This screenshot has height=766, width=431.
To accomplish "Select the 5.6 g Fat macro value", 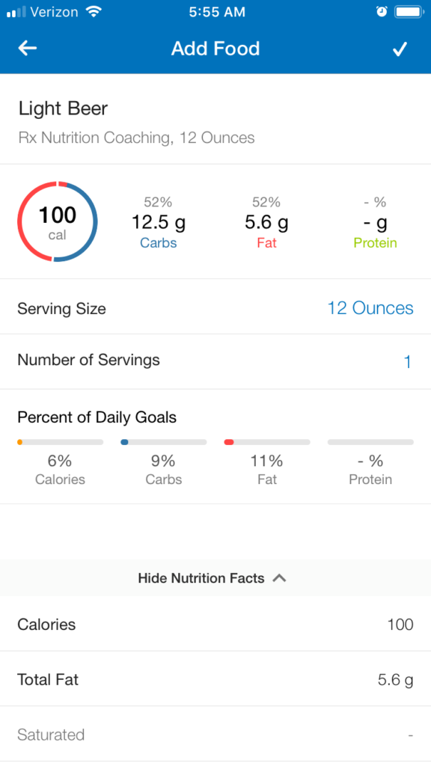I will point(267,222).
